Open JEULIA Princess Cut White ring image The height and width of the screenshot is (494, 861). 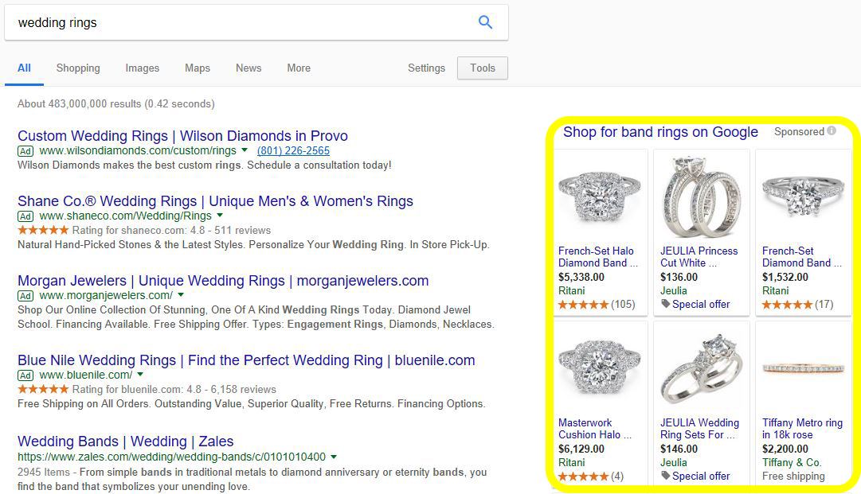click(701, 196)
